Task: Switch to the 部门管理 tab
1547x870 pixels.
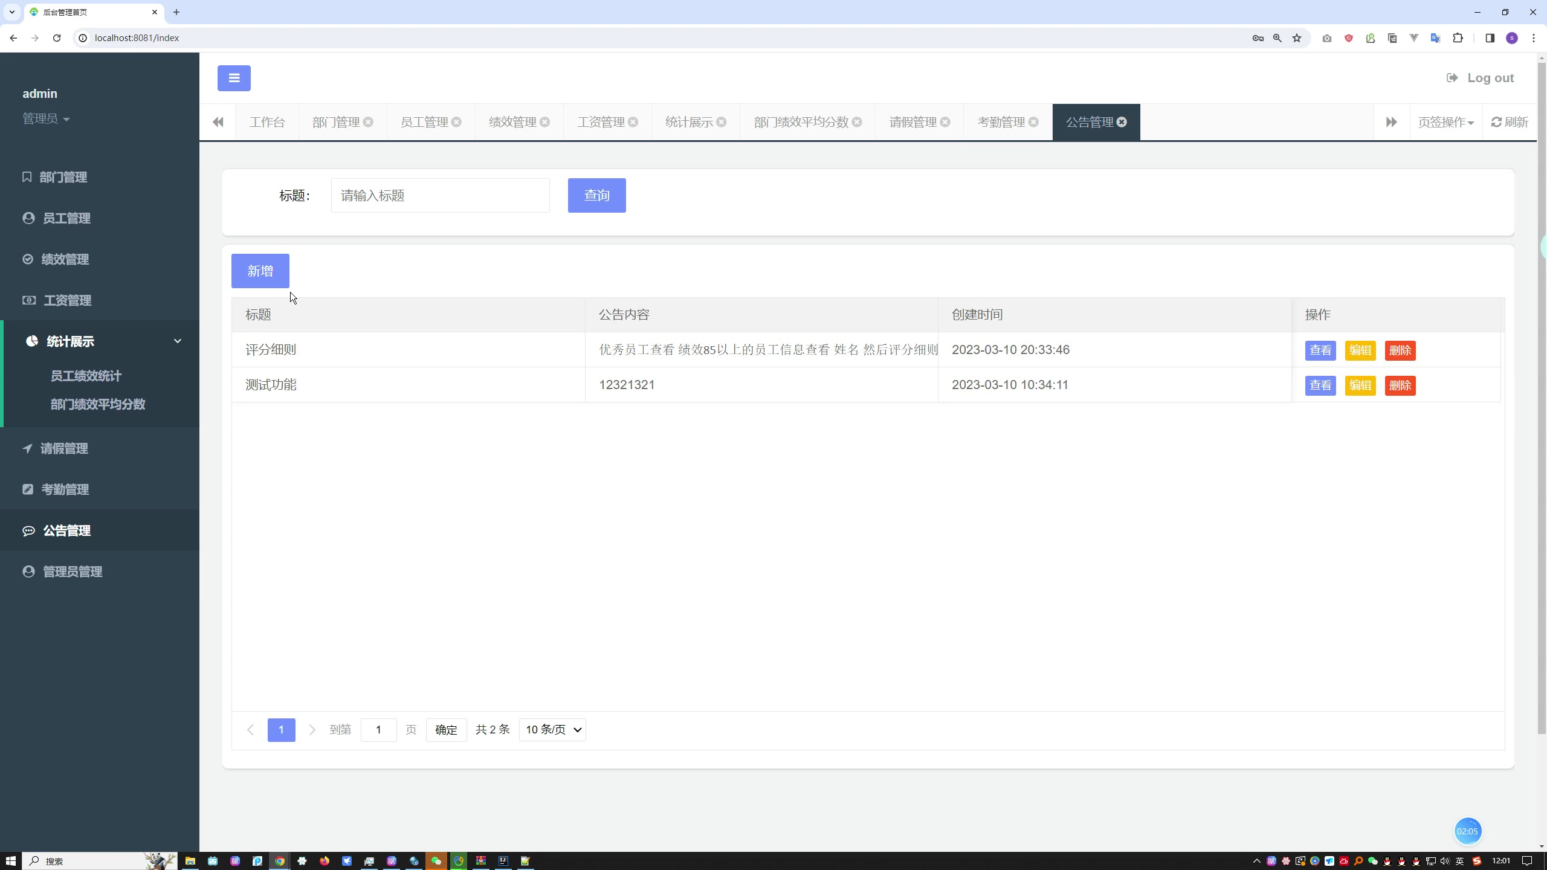Action: pyautogui.click(x=336, y=122)
